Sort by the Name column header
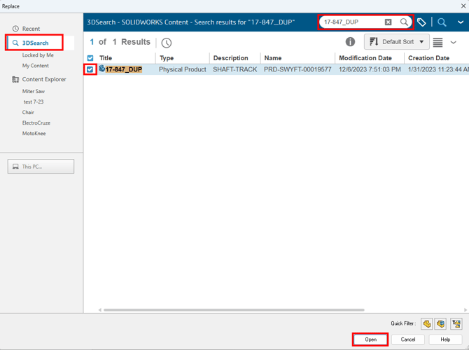This screenshot has width=469, height=350. 273,58
